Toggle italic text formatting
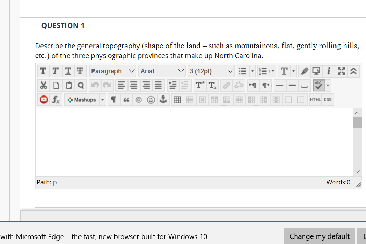366x244 pixels. tap(55, 71)
